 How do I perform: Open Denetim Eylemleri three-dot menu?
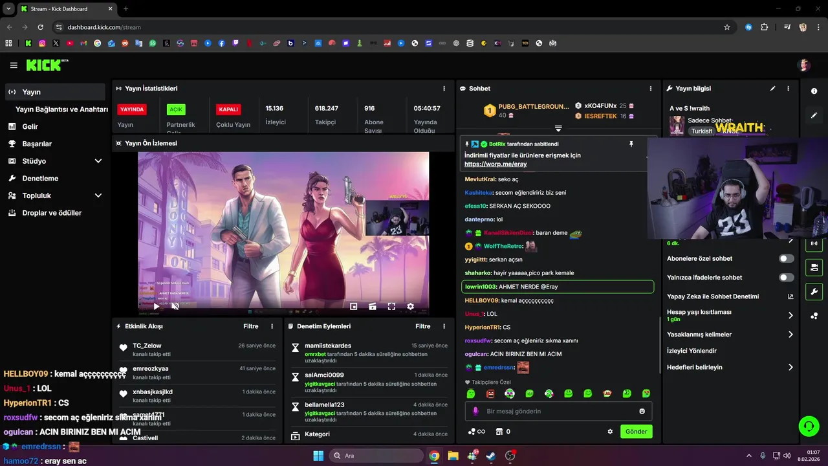pos(444,326)
